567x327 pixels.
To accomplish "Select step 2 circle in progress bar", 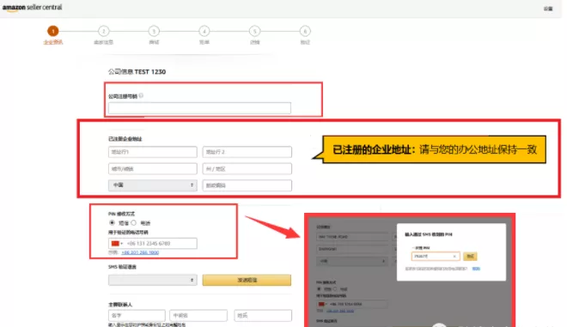I will click(103, 31).
